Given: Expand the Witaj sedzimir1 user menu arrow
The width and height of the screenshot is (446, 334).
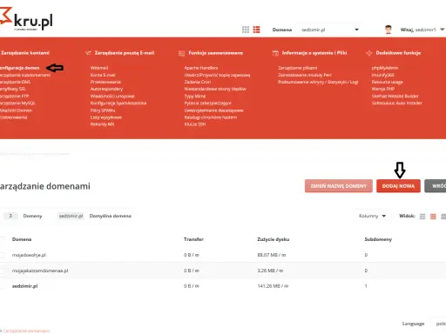Looking at the screenshot, I should 442,30.
